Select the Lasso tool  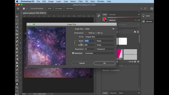point(17,23)
